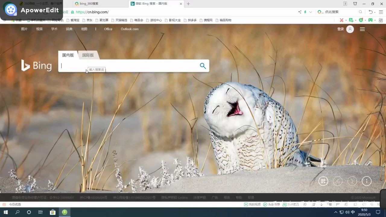Screen dimensions: 386x217
Task: Open Windows taskbar search
Action: tap(17, 212)
